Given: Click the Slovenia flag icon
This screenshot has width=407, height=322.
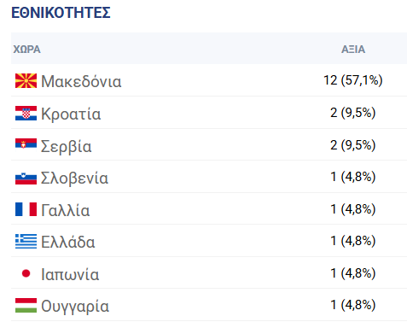Looking at the screenshot, I should 26,179.
